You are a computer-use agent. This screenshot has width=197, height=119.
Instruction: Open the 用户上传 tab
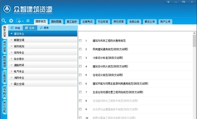click(x=165, y=22)
